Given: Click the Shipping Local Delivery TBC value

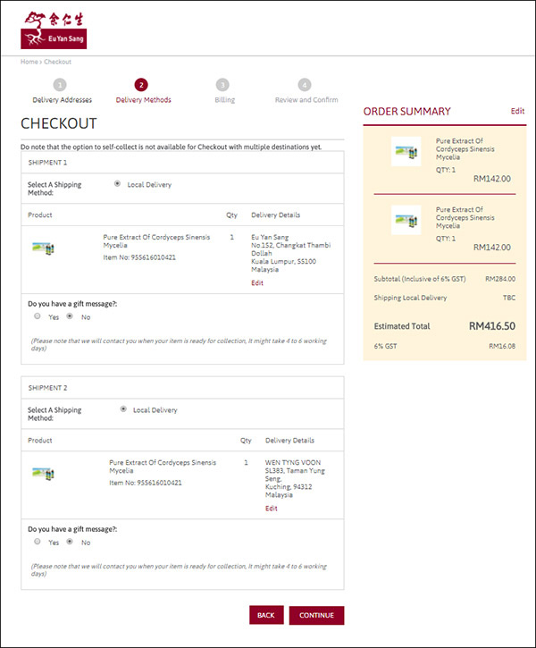Looking at the screenshot, I should coord(509,298).
